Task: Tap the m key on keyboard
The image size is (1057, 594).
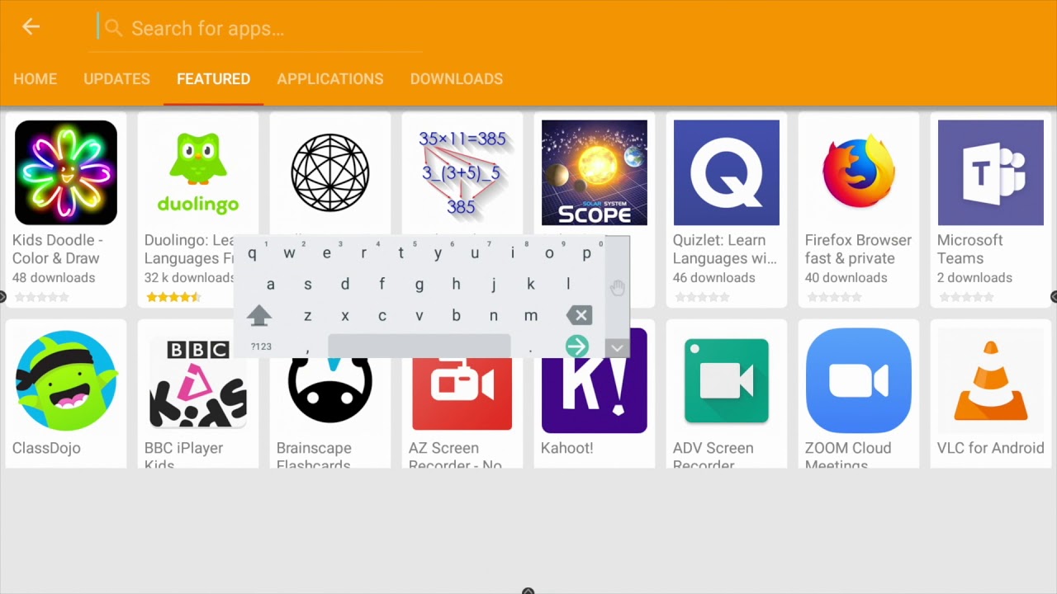Action: click(x=531, y=316)
